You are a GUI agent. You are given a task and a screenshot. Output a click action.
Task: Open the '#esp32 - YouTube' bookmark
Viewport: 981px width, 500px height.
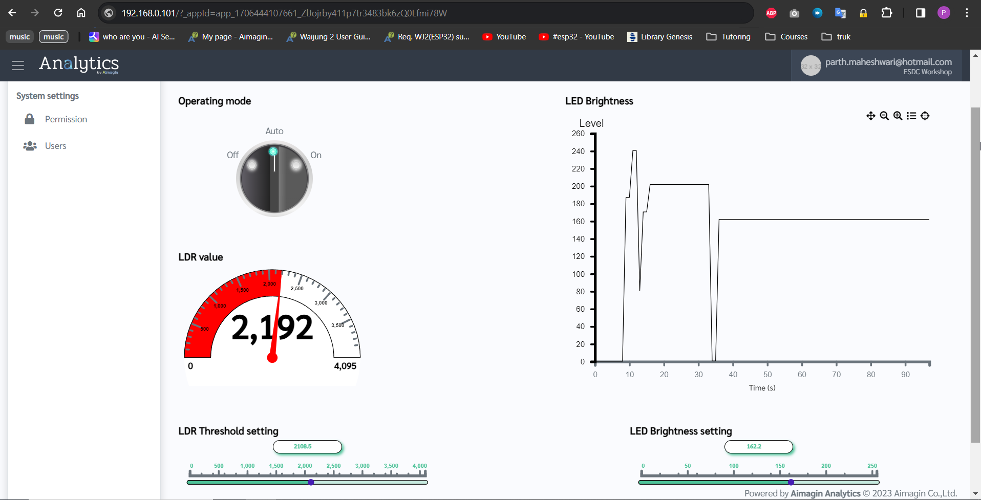[577, 37]
